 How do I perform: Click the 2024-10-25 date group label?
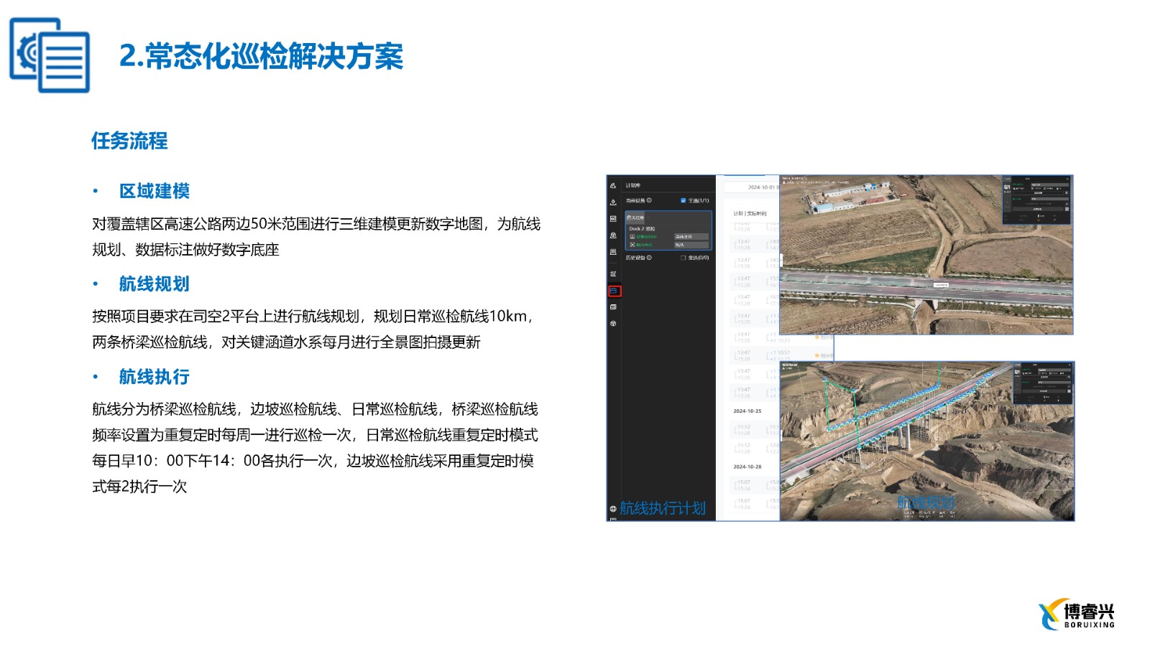click(747, 411)
